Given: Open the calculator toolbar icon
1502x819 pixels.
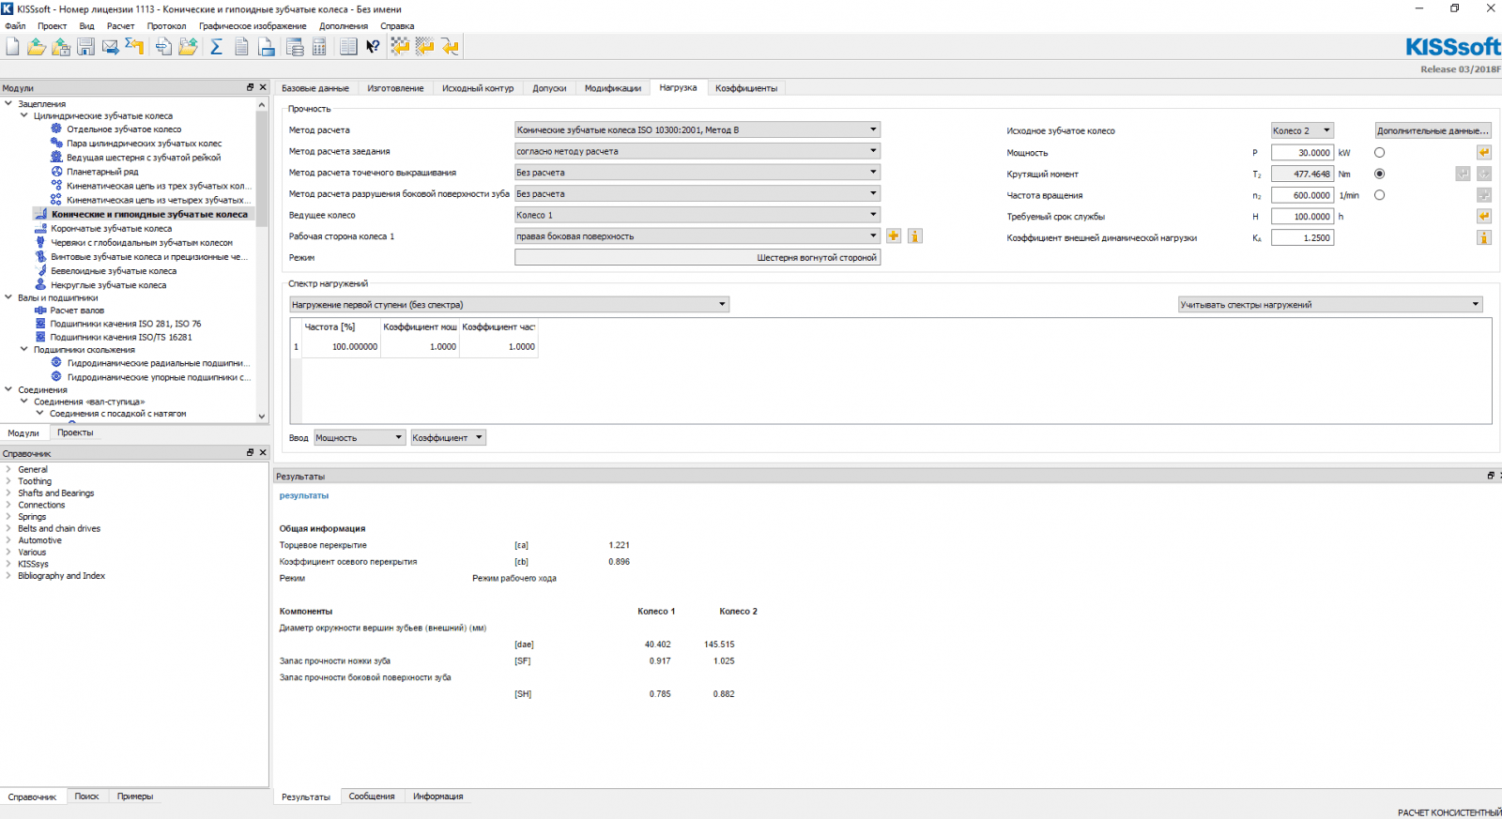Looking at the screenshot, I should [x=319, y=47].
